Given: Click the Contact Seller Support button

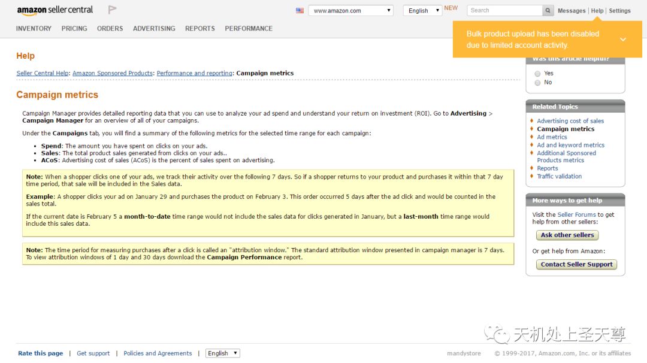Looking at the screenshot, I should (576, 264).
